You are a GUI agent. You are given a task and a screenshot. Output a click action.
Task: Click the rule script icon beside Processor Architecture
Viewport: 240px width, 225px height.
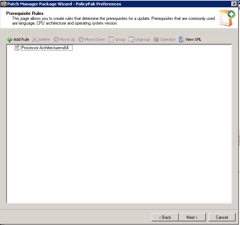click(x=16, y=48)
